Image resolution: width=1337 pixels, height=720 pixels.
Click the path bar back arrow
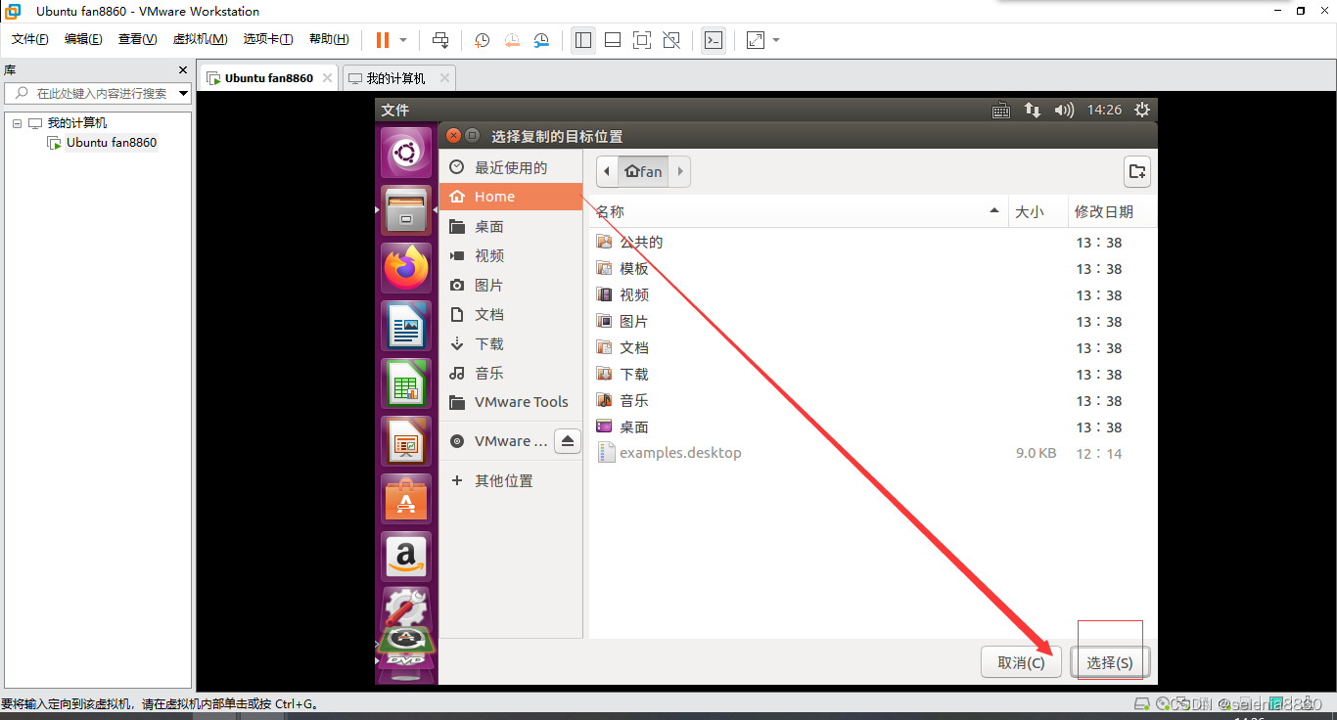(607, 171)
